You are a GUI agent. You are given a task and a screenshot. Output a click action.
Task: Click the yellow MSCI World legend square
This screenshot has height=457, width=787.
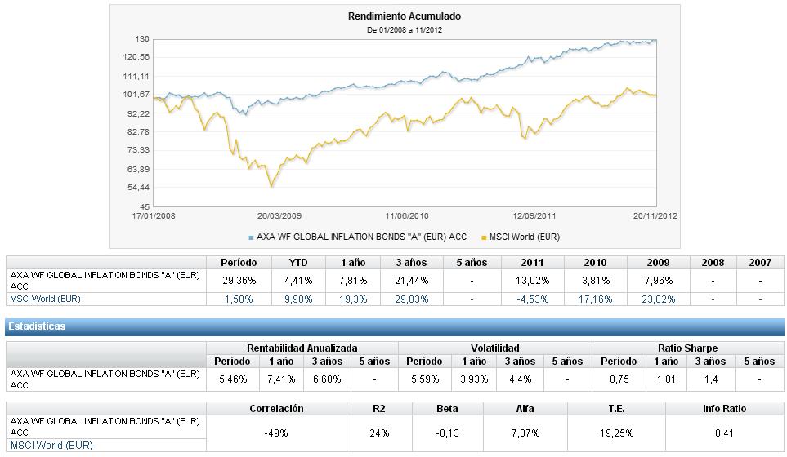coord(484,237)
